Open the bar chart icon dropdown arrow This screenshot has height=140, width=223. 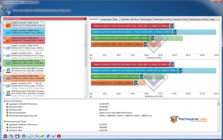pos(26,136)
